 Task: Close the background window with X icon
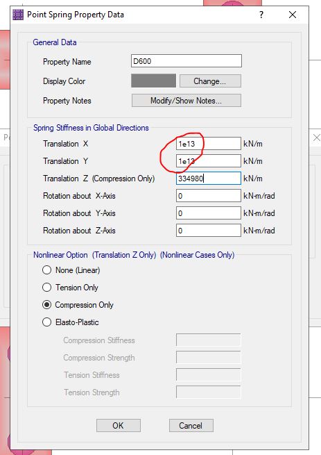coord(317,138)
